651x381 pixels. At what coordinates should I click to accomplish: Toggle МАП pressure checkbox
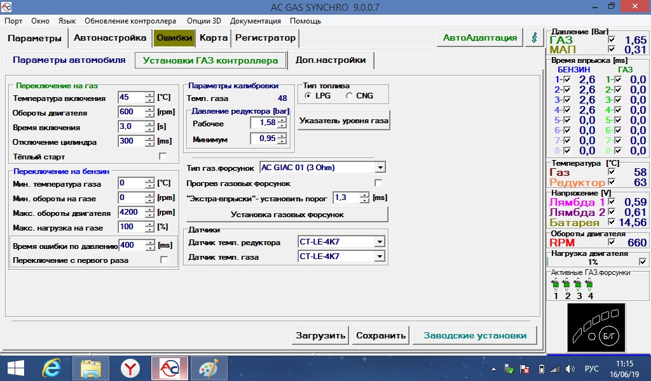point(612,50)
